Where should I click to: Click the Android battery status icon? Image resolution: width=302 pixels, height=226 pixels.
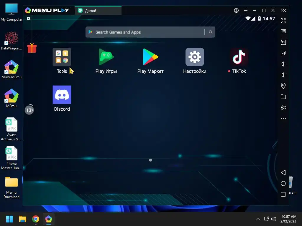(259, 19)
